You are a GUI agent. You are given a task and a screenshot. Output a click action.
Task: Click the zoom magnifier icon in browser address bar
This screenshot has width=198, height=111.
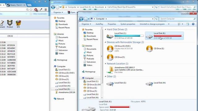tap(28, 10)
